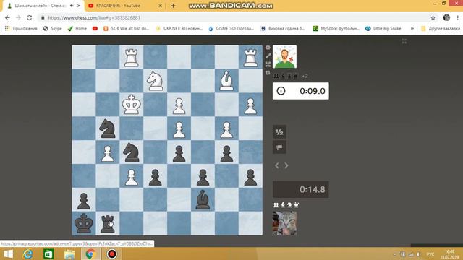Open the GISMETEO weather bookmark
The image size is (463, 260).
click(231, 29)
